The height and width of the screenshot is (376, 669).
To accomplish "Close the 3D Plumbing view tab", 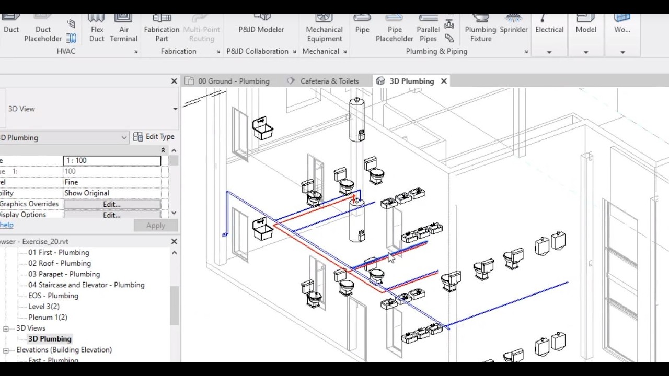I will (444, 81).
